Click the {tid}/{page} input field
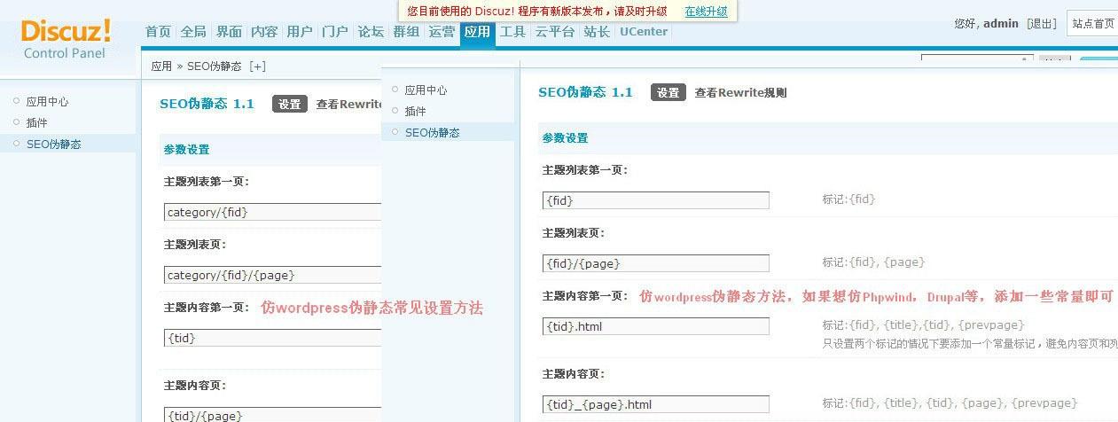Viewport: 1118px width, 422px height. click(273, 414)
